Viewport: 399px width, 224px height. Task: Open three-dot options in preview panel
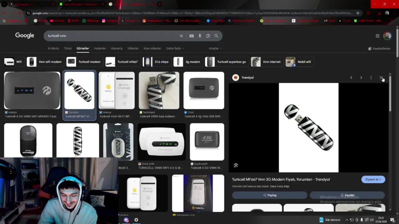pyautogui.click(x=371, y=77)
